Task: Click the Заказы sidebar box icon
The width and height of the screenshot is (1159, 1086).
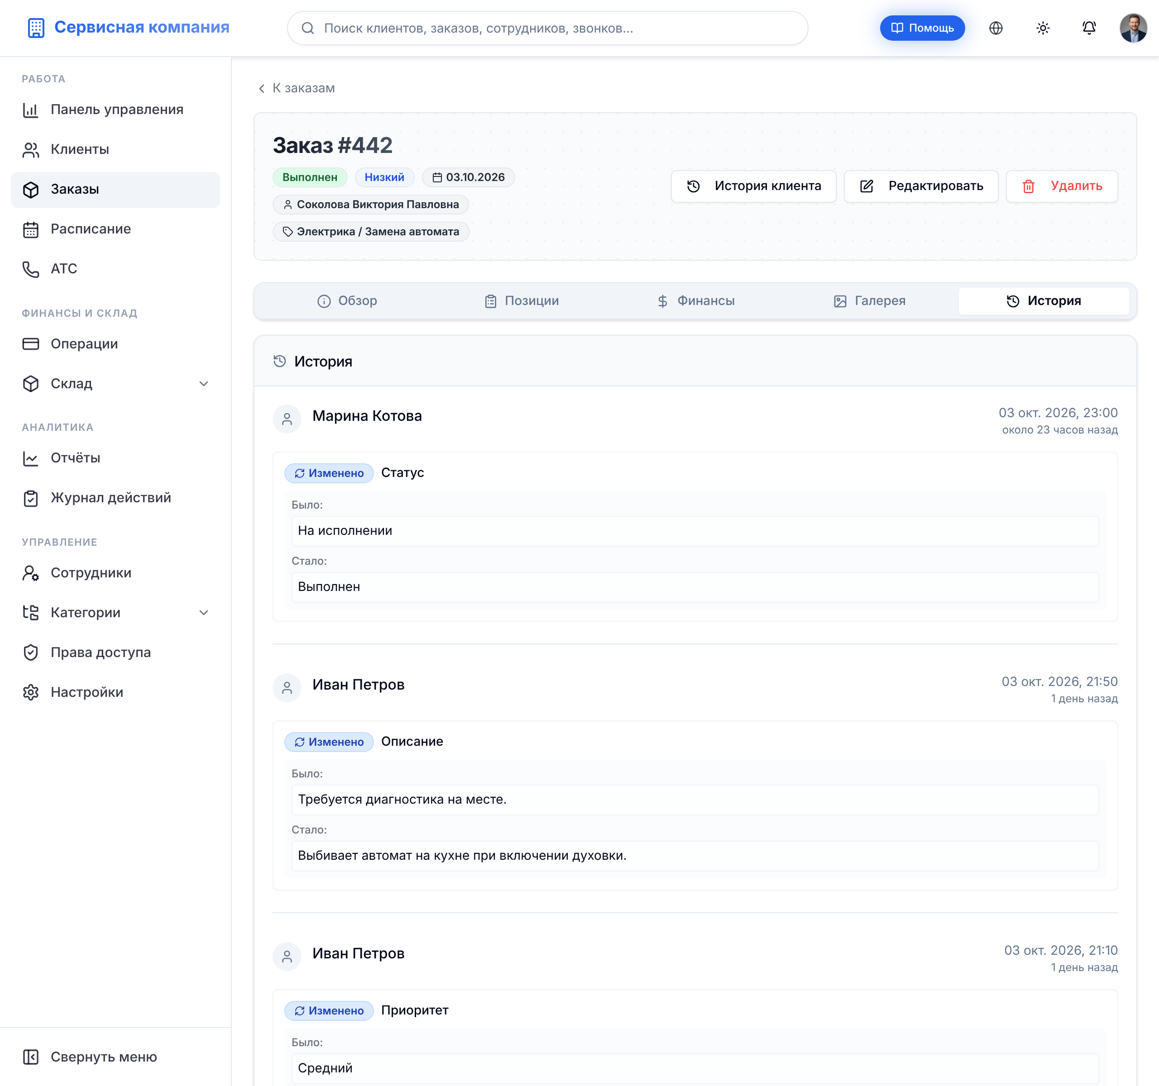Action: click(31, 189)
